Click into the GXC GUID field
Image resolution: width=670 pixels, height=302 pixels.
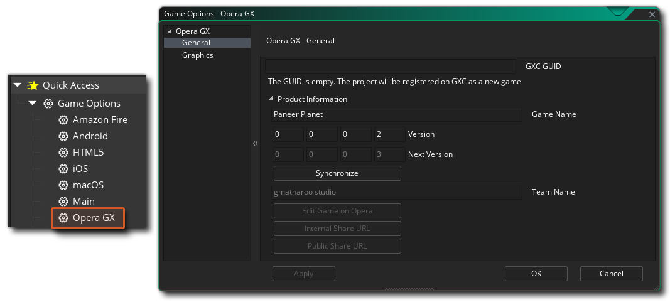coord(390,66)
